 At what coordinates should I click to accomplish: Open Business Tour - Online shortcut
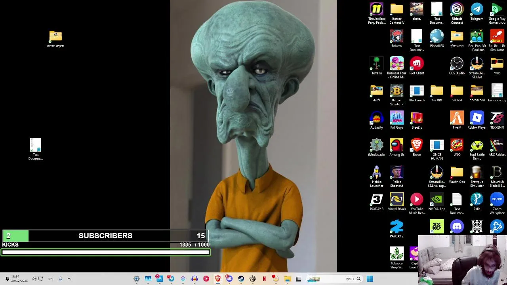pos(396,68)
